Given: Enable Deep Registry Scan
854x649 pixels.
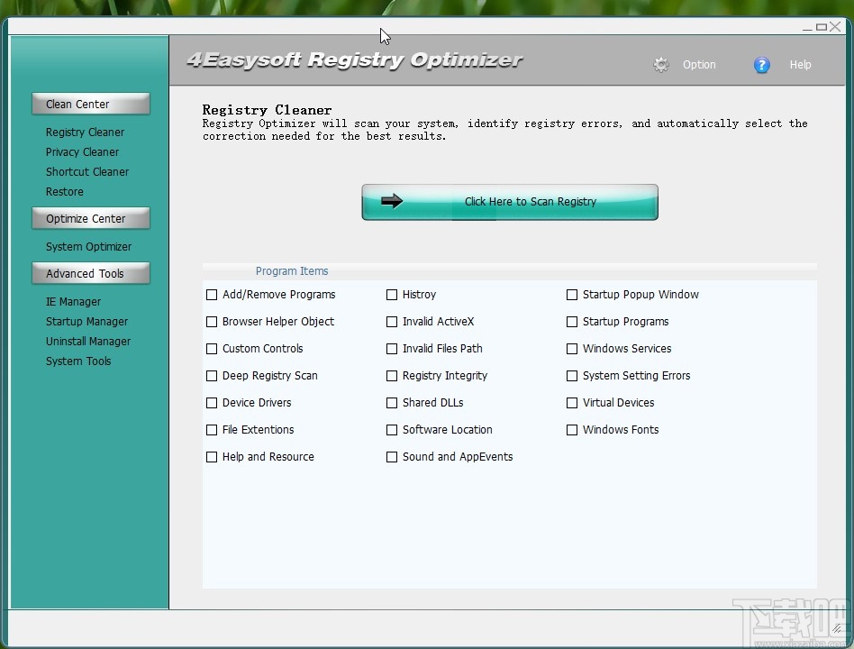Looking at the screenshot, I should (212, 376).
